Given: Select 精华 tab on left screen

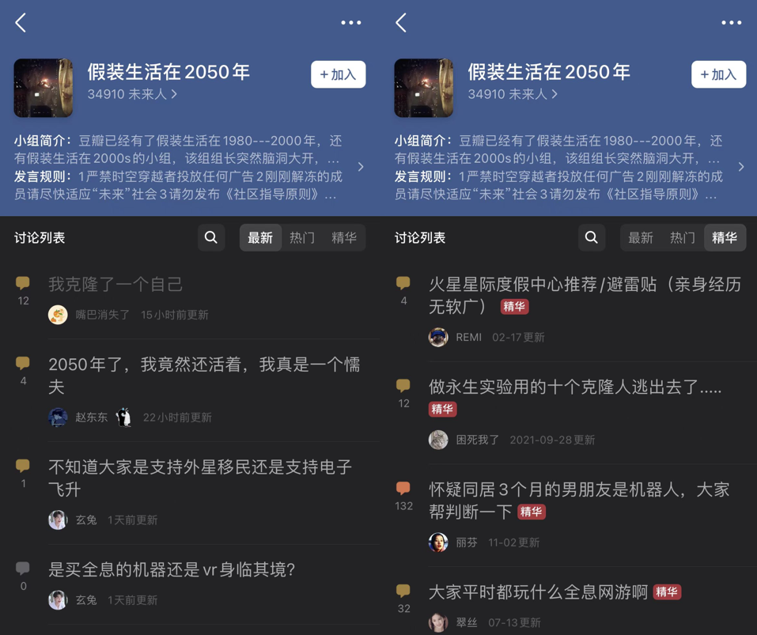Looking at the screenshot, I should (344, 237).
